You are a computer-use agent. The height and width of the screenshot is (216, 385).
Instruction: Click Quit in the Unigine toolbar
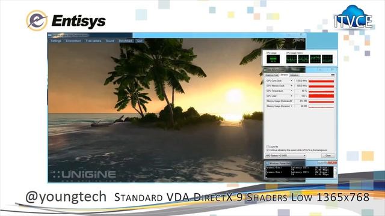(x=140, y=41)
